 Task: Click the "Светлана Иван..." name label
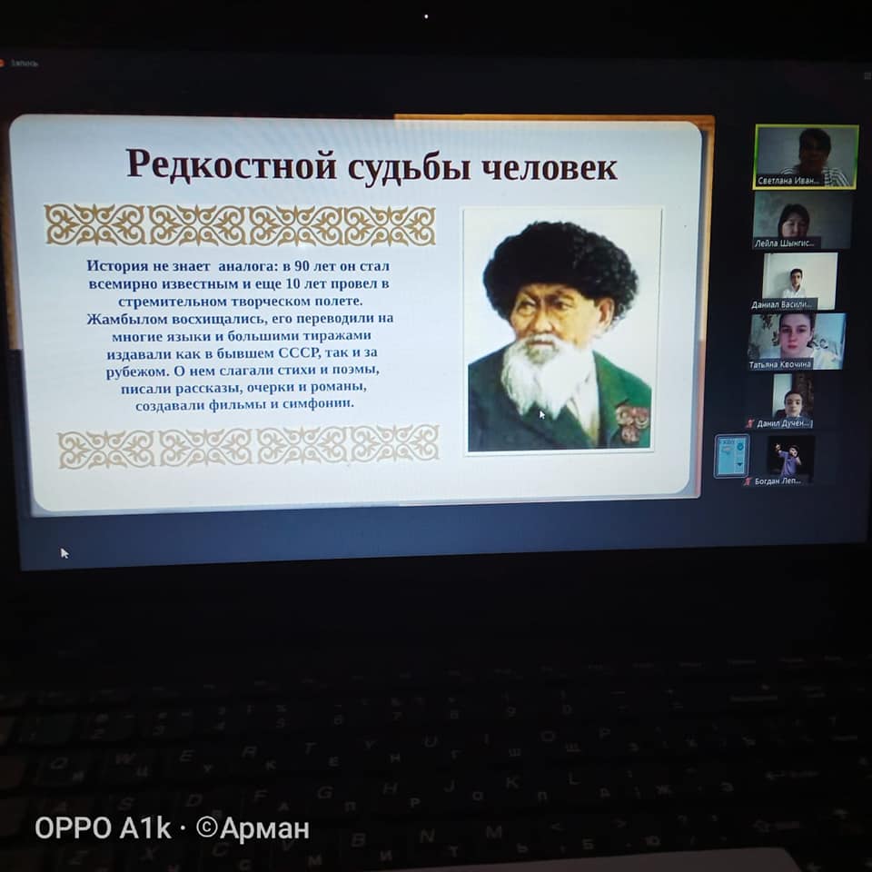788,181
